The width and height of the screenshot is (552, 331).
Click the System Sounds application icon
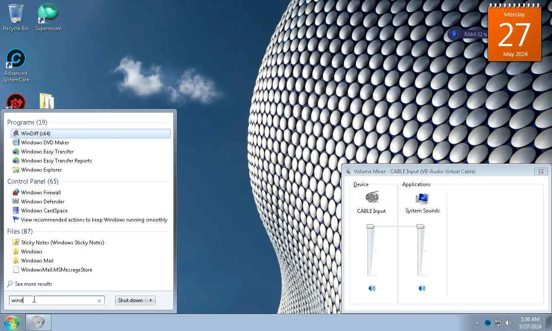click(422, 198)
